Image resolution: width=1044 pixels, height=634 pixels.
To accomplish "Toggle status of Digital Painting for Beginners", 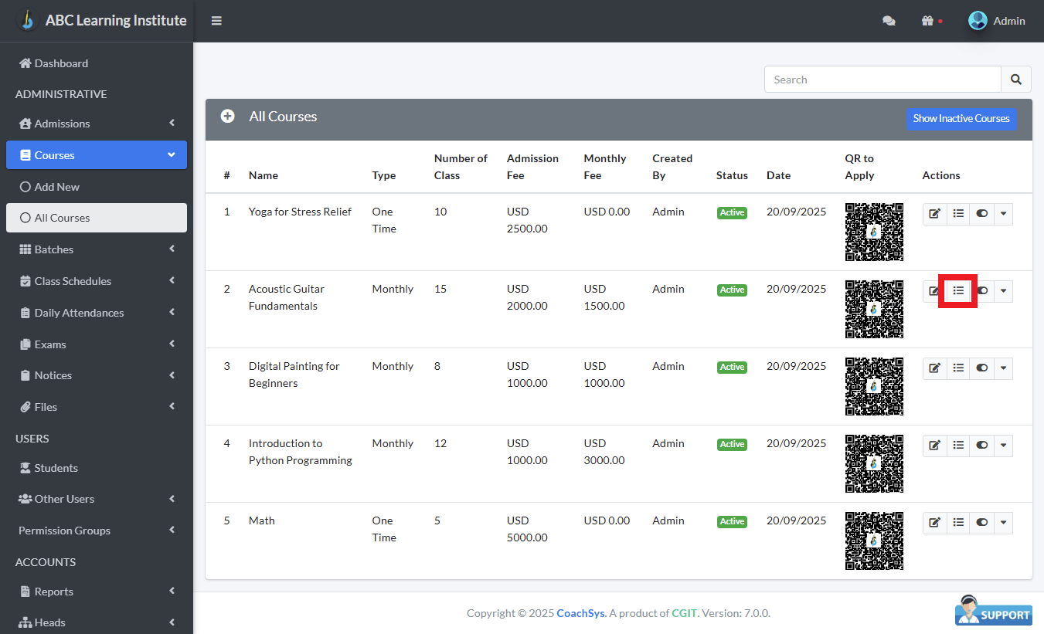I will click(981, 368).
